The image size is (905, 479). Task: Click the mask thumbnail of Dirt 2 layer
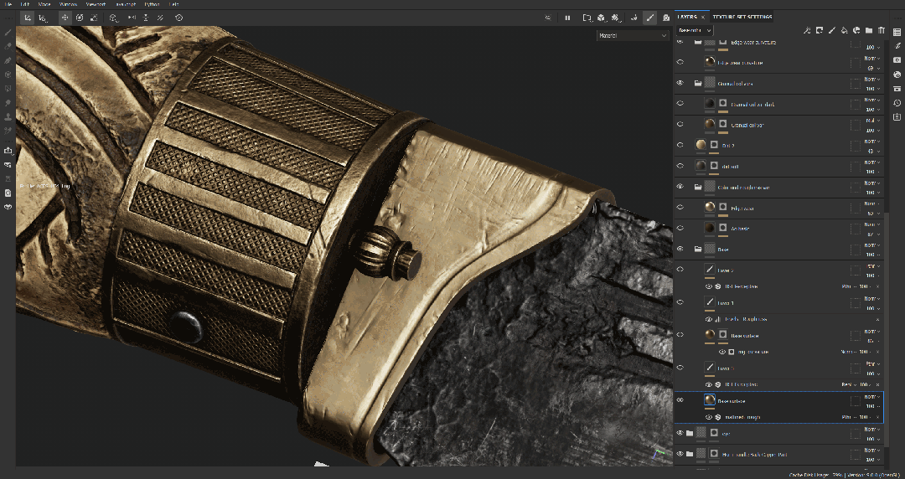click(714, 146)
